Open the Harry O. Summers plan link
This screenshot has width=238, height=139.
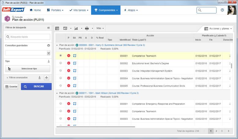click(x=112, y=45)
